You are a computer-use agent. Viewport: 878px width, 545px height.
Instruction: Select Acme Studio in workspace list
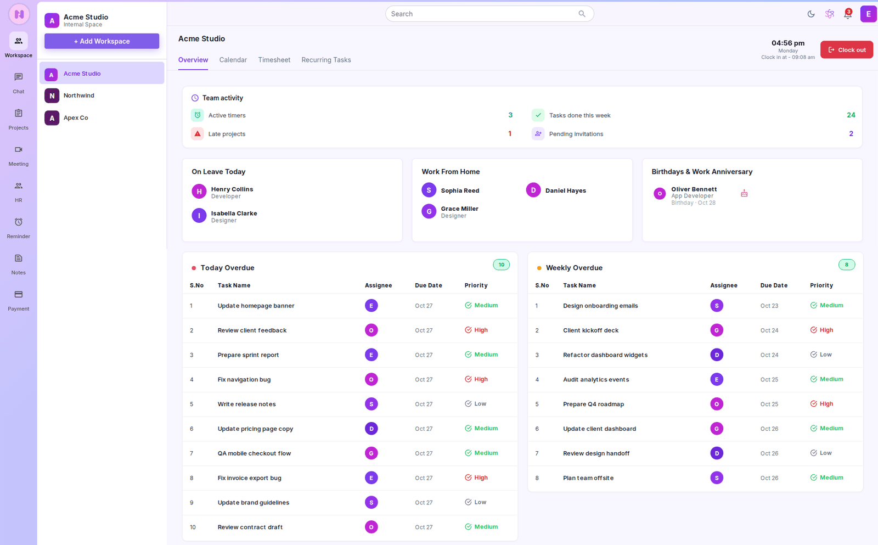pos(102,73)
